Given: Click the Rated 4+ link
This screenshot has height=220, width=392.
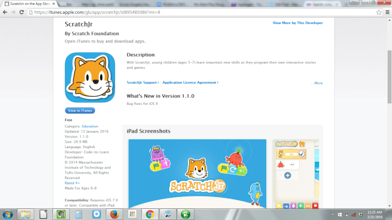Looking at the screenshot, I should tap(72, 183).
